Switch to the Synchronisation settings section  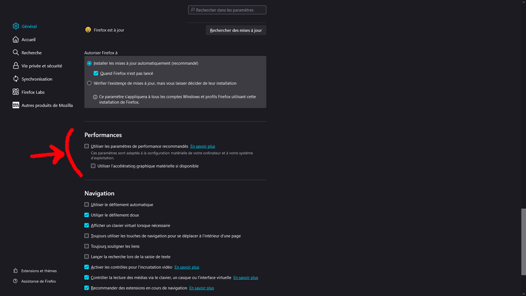37,79
